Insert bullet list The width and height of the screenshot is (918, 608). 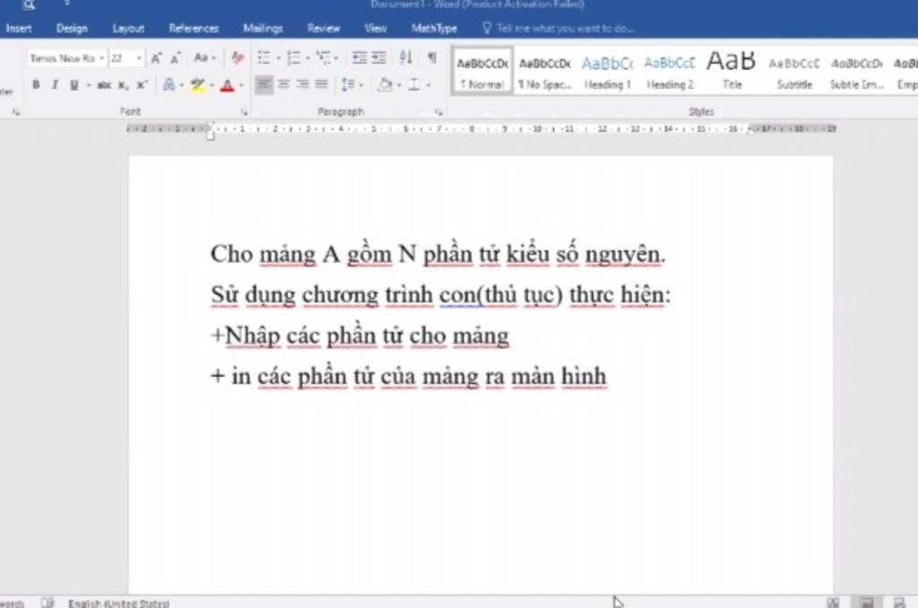[x=264, y=57]
